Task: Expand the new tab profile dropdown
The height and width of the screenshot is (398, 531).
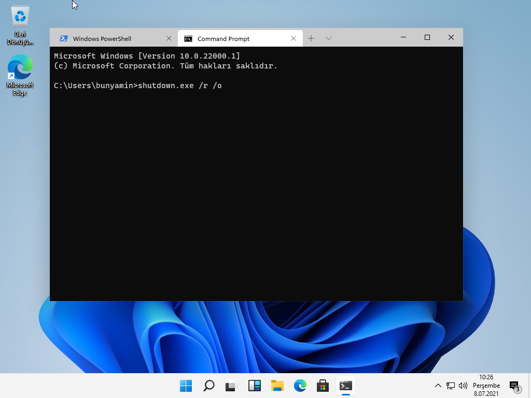Action: [x=329, y=38]
